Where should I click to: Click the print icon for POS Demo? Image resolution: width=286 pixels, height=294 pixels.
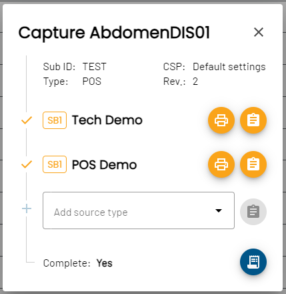click(221, 164)
